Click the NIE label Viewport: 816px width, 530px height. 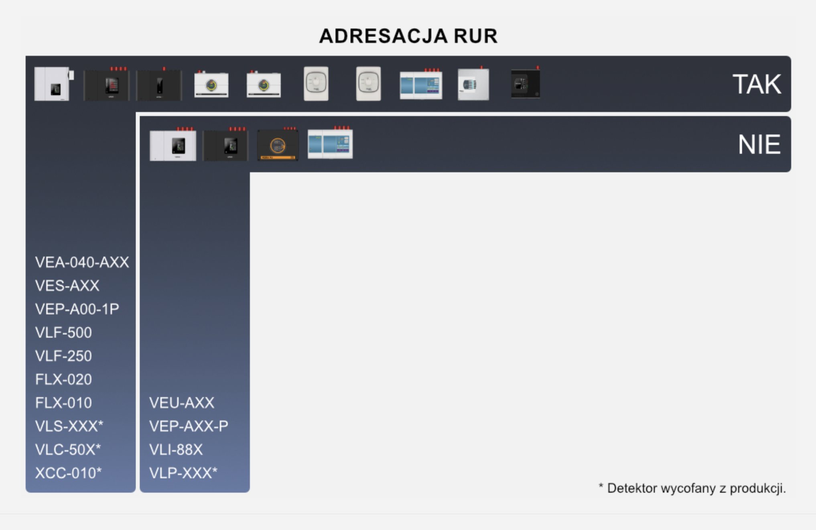pyautogui.click(x=759, y=145)
